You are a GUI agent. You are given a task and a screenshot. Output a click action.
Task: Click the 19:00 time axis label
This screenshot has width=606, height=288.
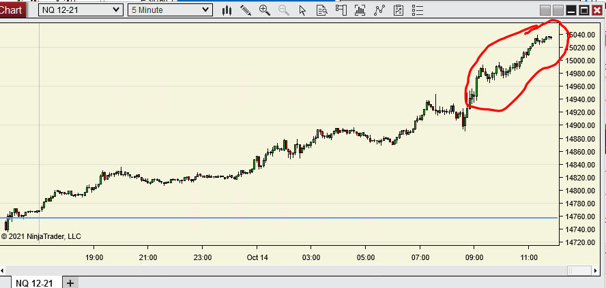click(x=94, y=257)
